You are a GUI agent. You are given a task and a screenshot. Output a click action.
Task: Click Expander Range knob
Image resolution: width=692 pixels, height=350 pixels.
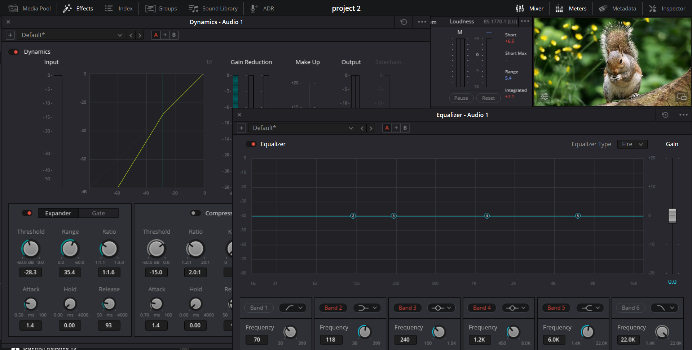click(70, 248)
